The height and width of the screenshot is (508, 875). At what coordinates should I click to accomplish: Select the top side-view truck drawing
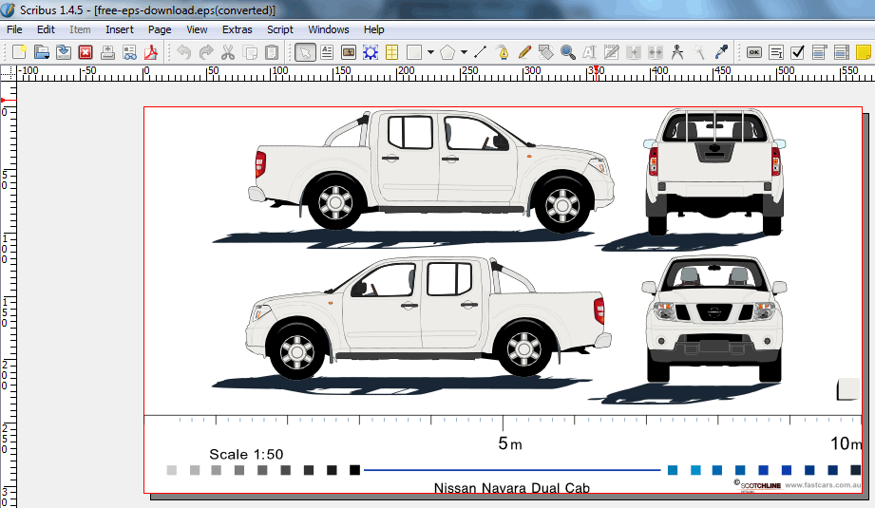tap(431, 170)
